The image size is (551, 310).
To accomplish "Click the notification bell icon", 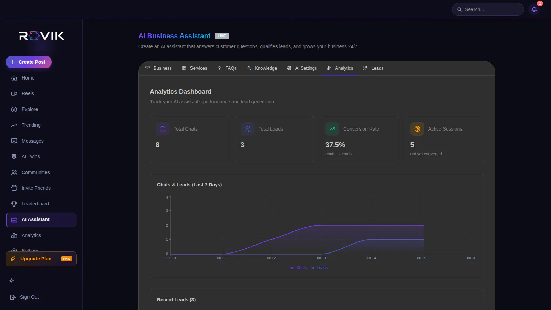I will [x=534, y=9].
